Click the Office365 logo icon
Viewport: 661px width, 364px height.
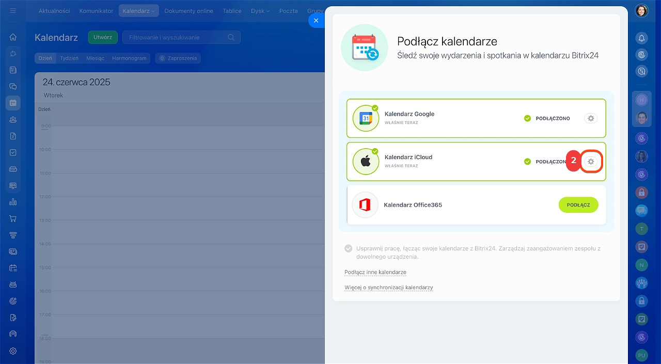(365, 205)
